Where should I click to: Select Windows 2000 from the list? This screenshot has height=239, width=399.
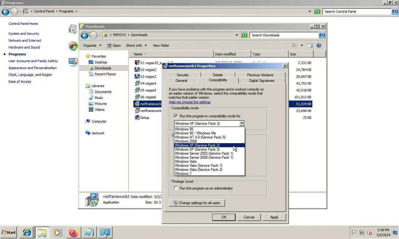tap(209, 141)
